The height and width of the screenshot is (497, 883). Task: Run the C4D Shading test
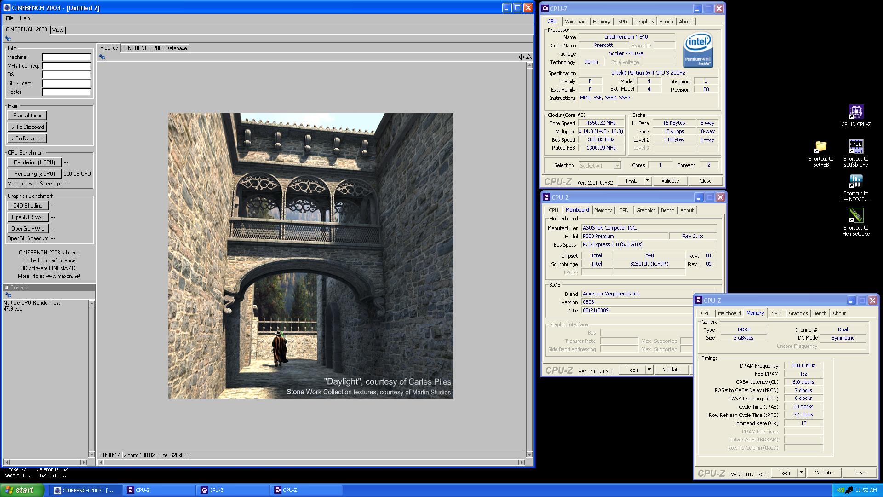(28, 206)
